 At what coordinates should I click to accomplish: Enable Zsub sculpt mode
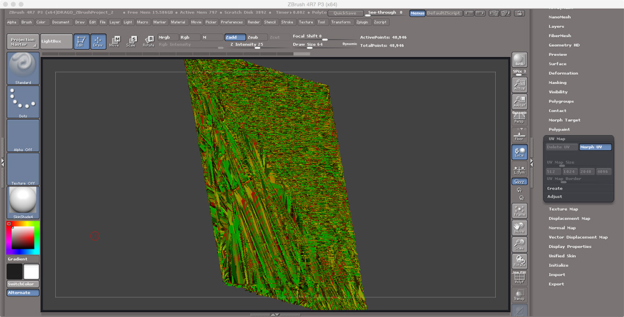point(256,37)
